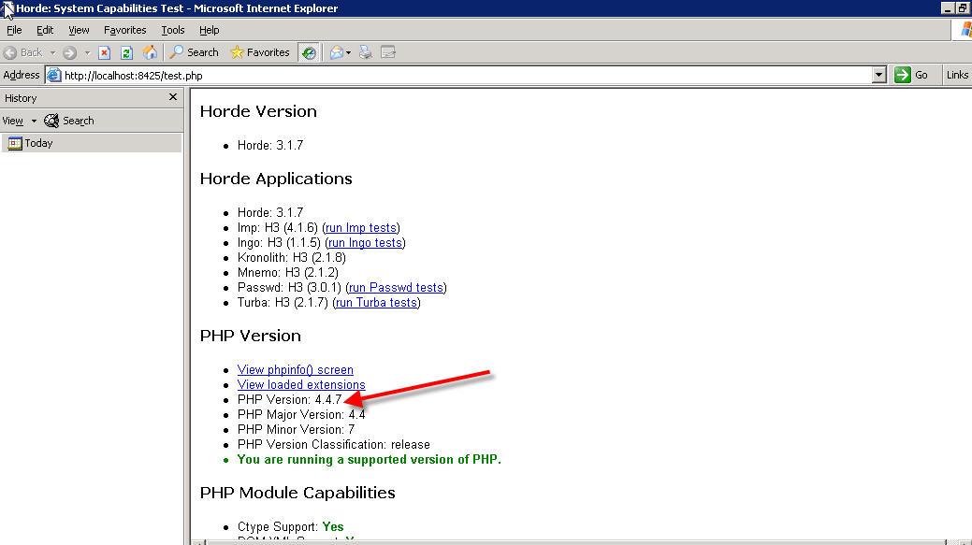The image size is (972, 545).
Task: Refresh the page with the green arrows icon
Action: coord(126,52)
